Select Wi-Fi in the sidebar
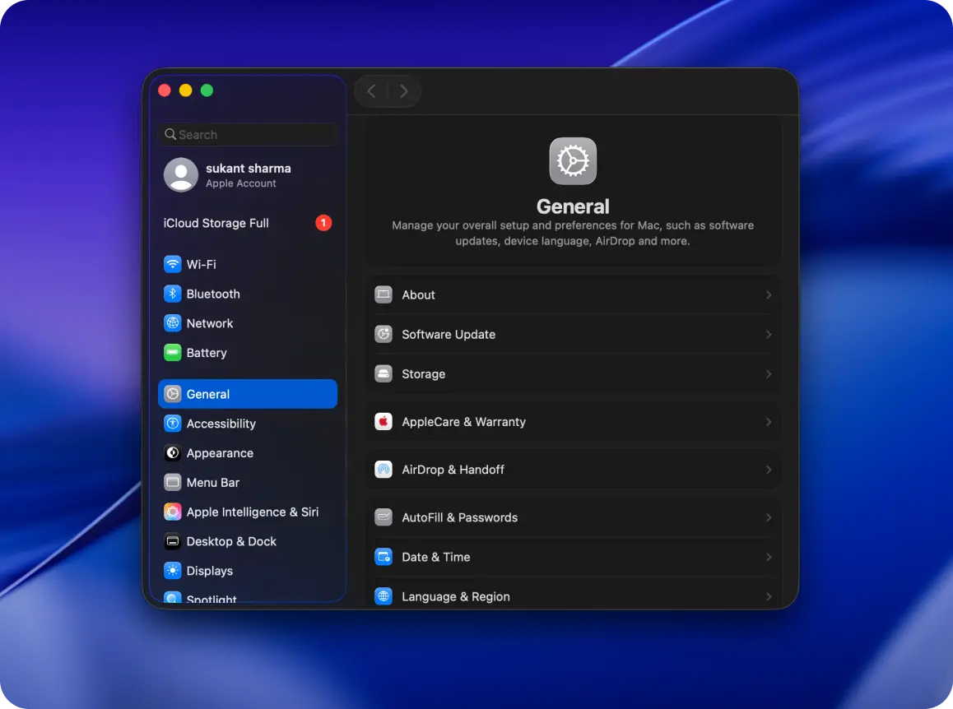The image size is (953, 709). click(x=248, y=264)
